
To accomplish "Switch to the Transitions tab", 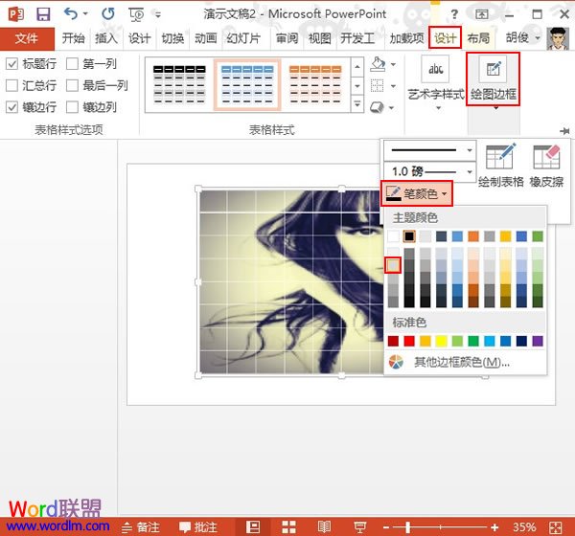I will (172, 38).
